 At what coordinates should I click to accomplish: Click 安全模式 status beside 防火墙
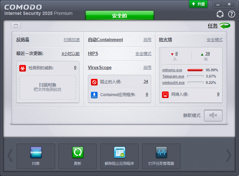pyautogui.click(x=215, y=40)
